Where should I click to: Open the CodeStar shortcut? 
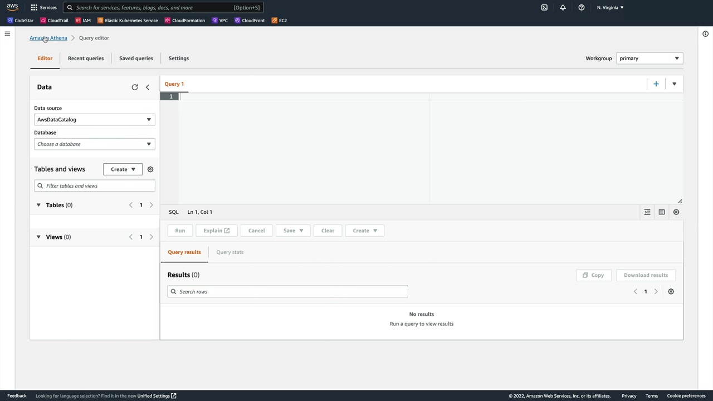(x=20, y=21)
